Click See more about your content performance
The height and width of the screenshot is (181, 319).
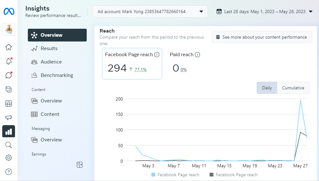click(x=262, y=37)
